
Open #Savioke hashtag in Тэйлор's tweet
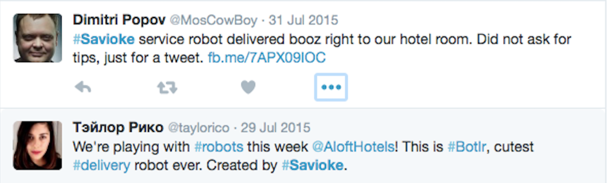click(x=313, y=165)
